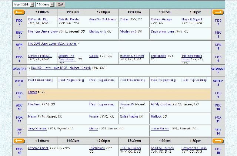Open The Tyra Banks Show listing
Screen dimensions: 237x156
click(x=43, y=31)
